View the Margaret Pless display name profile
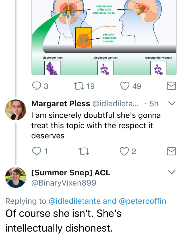The image size is (182, 235). (61, 103)
